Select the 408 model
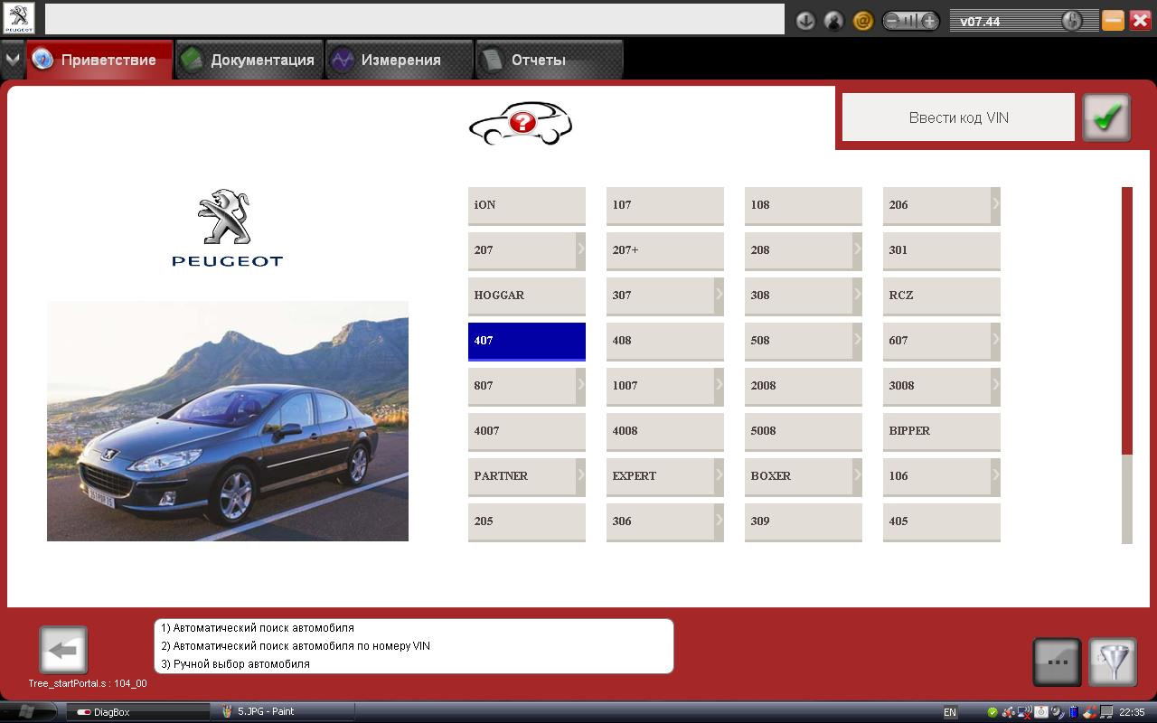The height and width of the screenshot is (723, 1157). (665, 341)
